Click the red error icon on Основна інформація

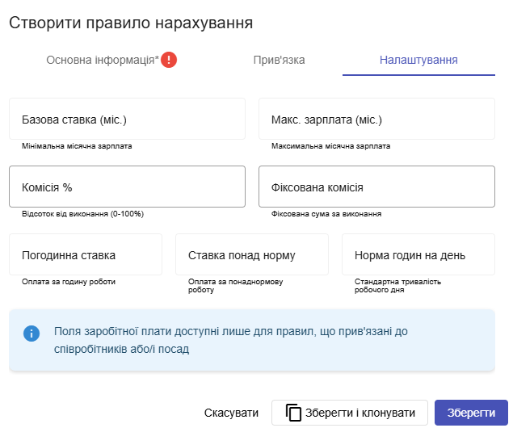tap(169, 60)
